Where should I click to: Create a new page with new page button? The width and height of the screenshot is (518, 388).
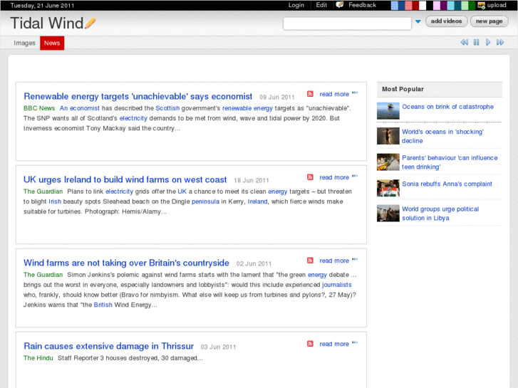click(x=489, y=21)
